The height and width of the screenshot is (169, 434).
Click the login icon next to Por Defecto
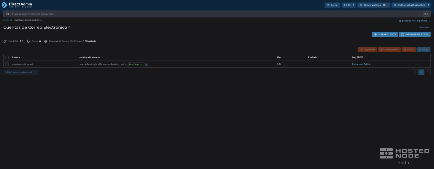tap(147, 64)
